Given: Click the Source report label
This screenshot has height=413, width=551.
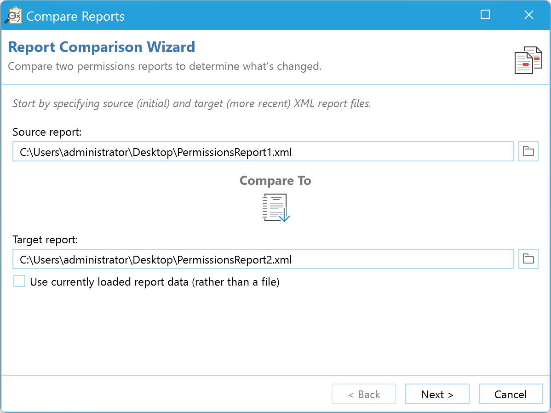Looking at the screenshot, I should point(47,132).
